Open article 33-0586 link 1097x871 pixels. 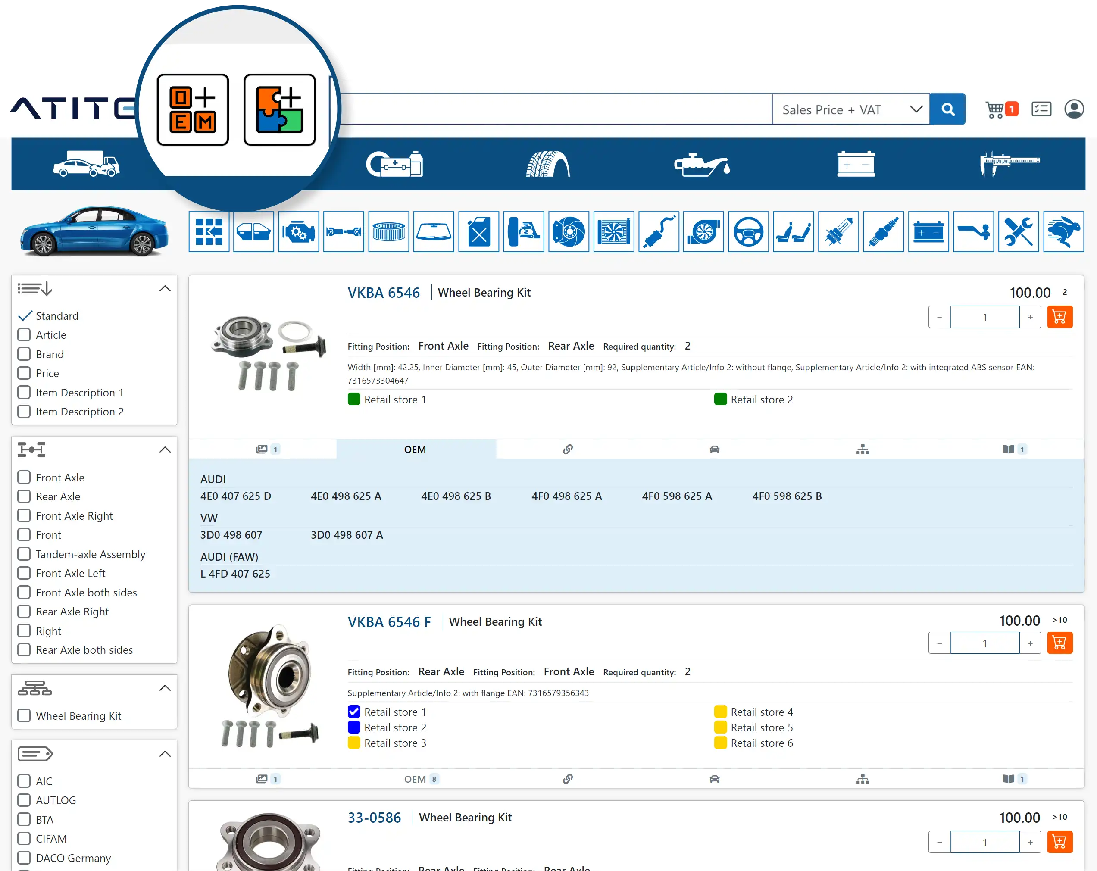pyautogui.click(x=375, y=818)
